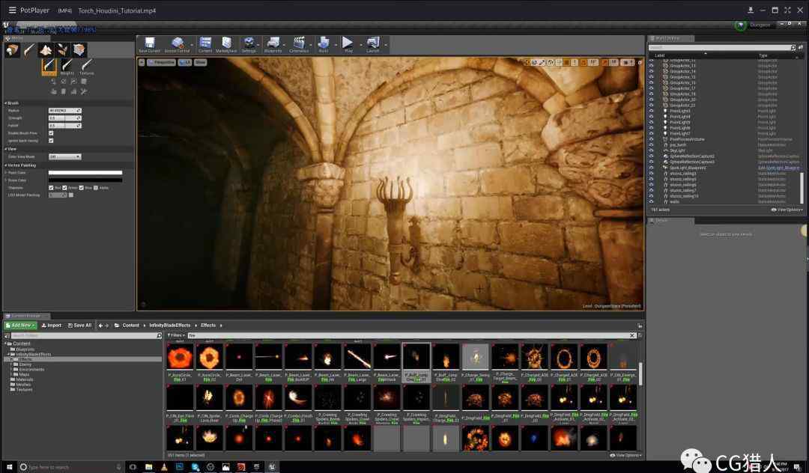This screenshot has height=473, width=809.
Task: Open viewport options dropdown arrow
Action: [x=142, y=62]
